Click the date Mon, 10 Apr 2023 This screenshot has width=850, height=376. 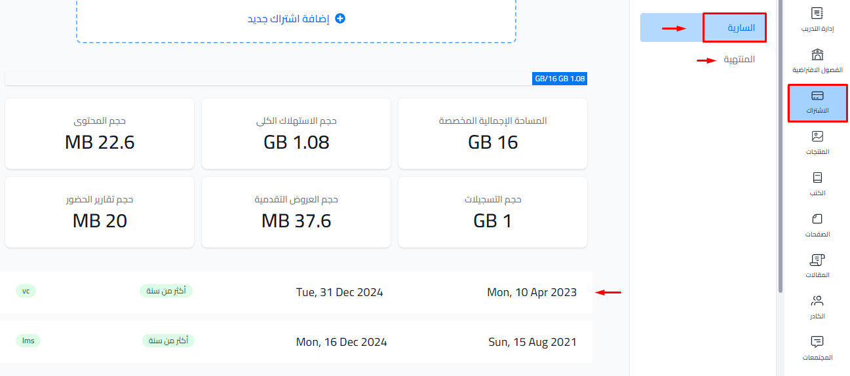pos(532,292)
